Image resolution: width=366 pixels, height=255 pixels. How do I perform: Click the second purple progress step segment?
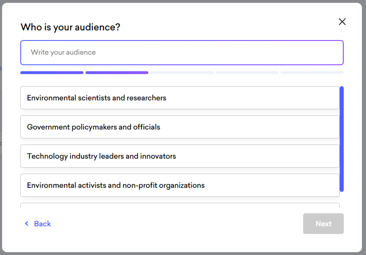click(x=117, y=73)
